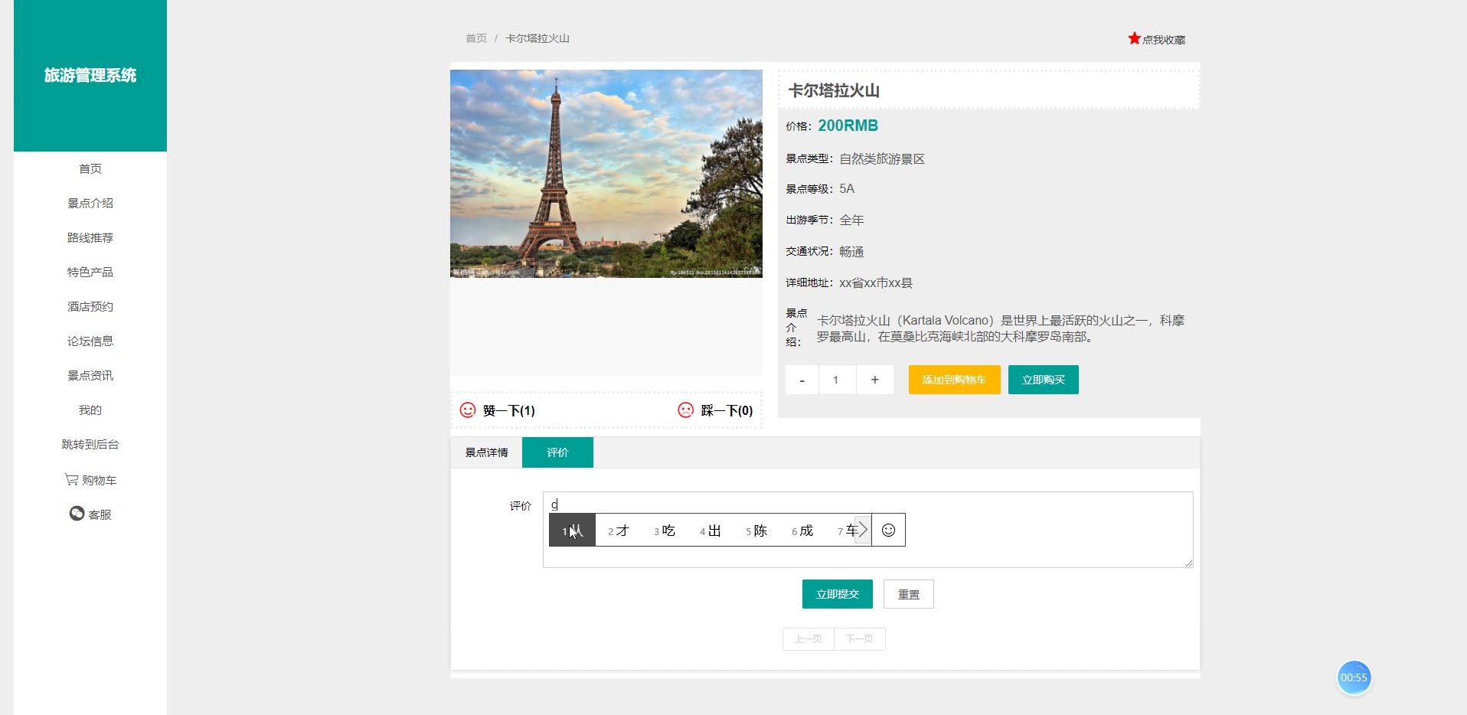The height and width of the screenshot is (715, 1467).
Task: Open the 购物车 sidebar entry
Action: (90, 480)
